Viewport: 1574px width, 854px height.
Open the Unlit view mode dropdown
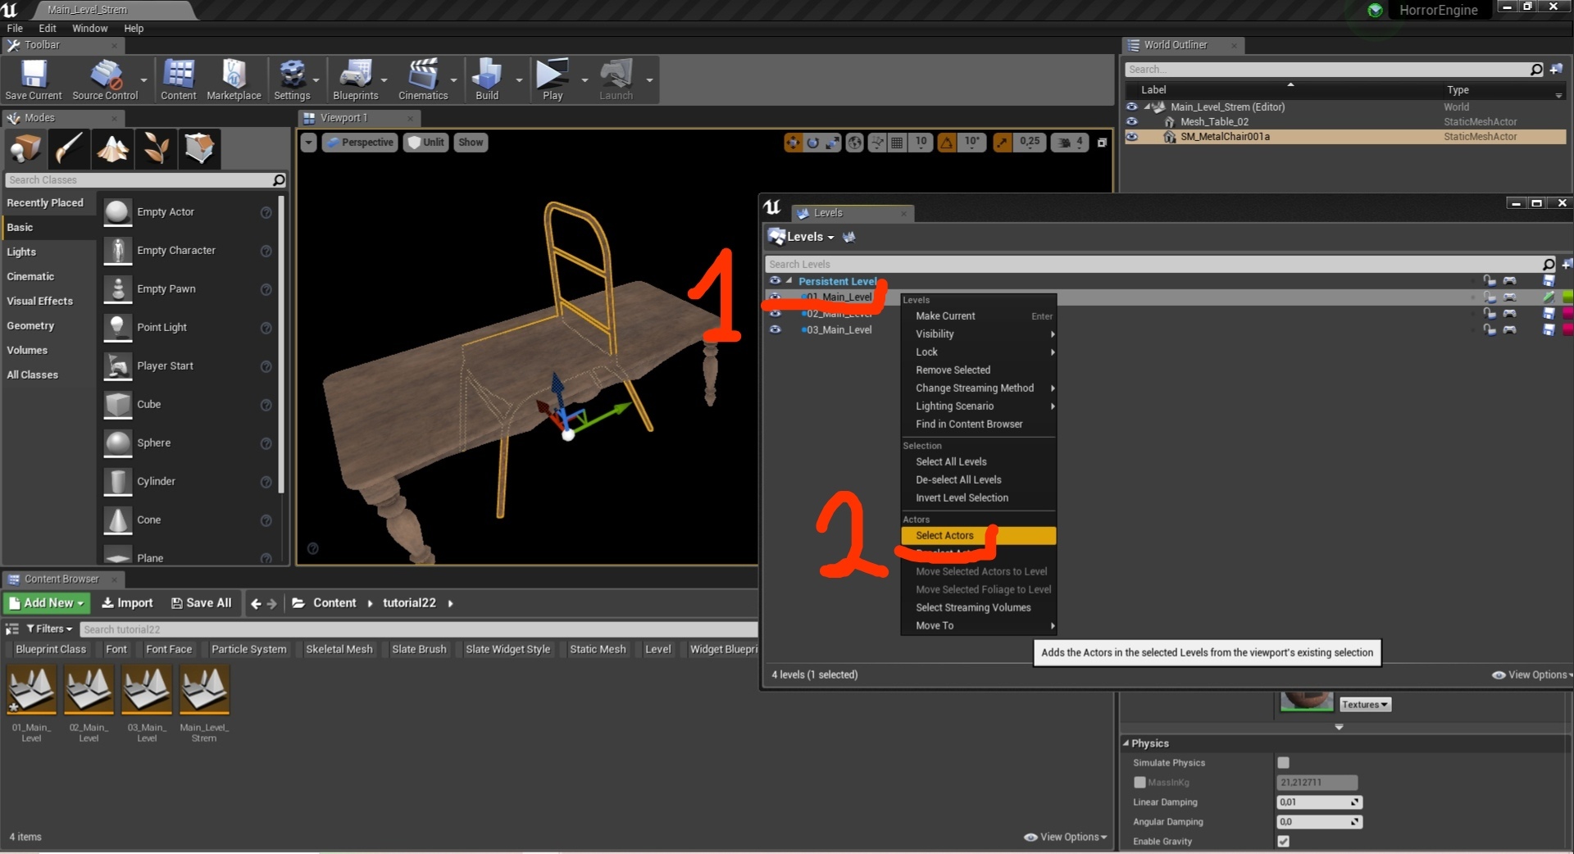click(425, 143)
